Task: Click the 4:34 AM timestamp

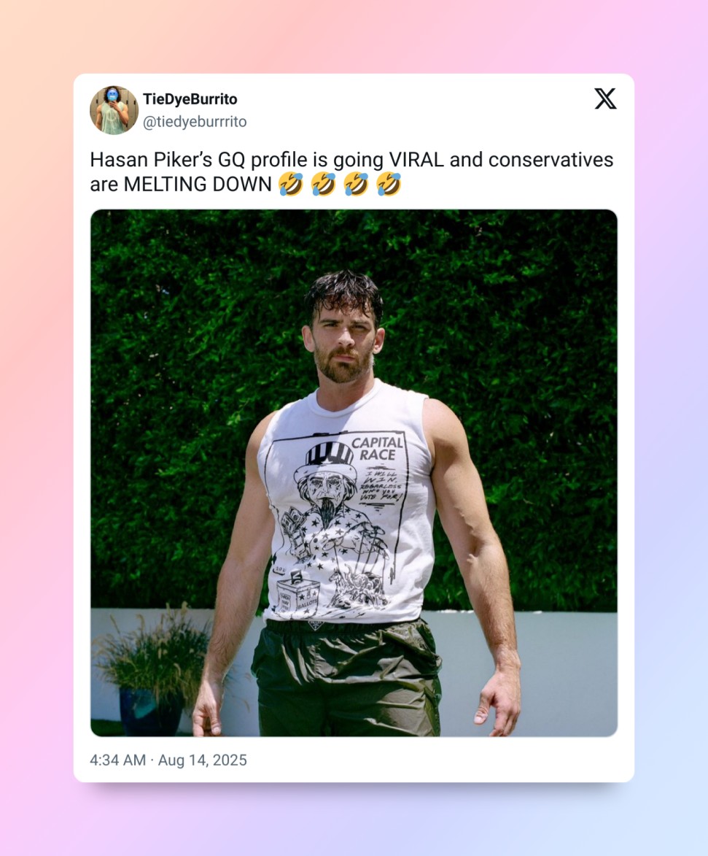Action: click(x=117, y=760)
